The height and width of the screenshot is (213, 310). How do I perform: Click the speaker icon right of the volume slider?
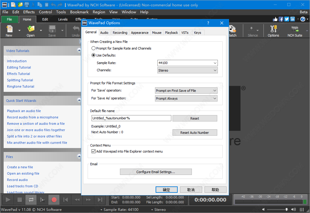[x=294, y=209]
